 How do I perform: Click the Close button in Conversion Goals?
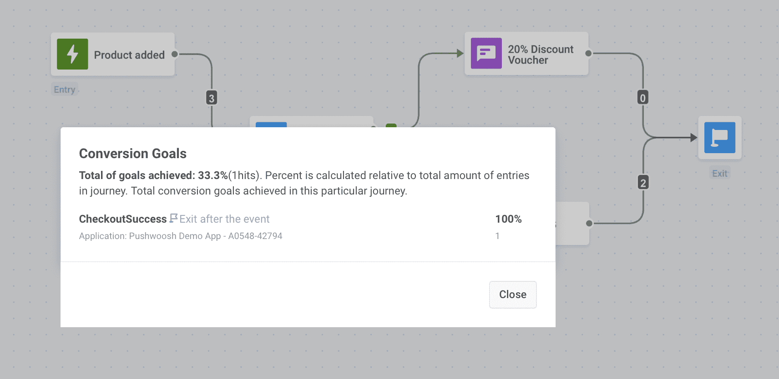[513, 294]
